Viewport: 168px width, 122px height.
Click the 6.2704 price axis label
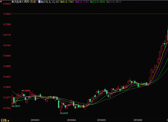pyautogui.click(x=7, y=108)
